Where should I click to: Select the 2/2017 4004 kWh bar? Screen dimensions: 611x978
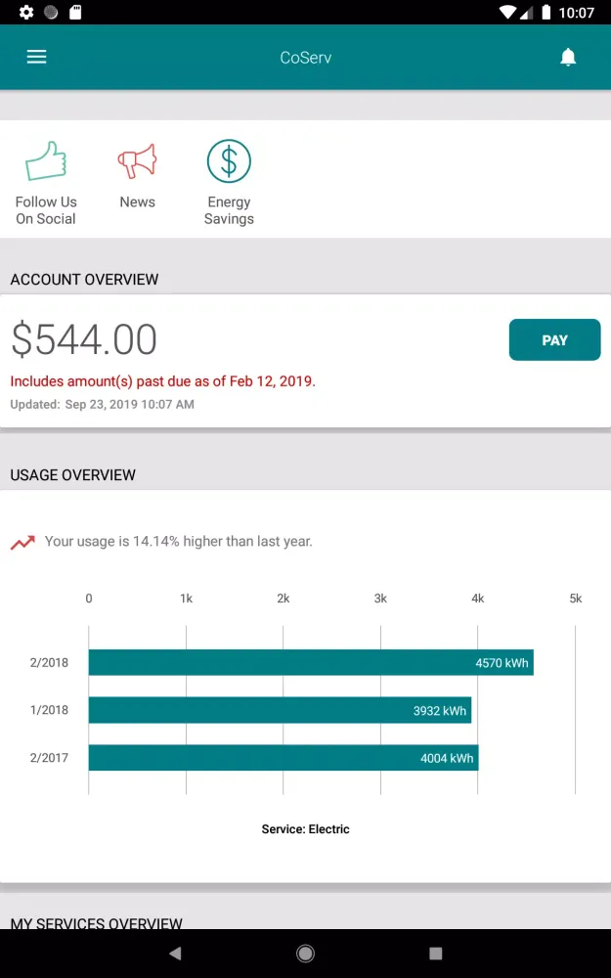pos(284,758)
